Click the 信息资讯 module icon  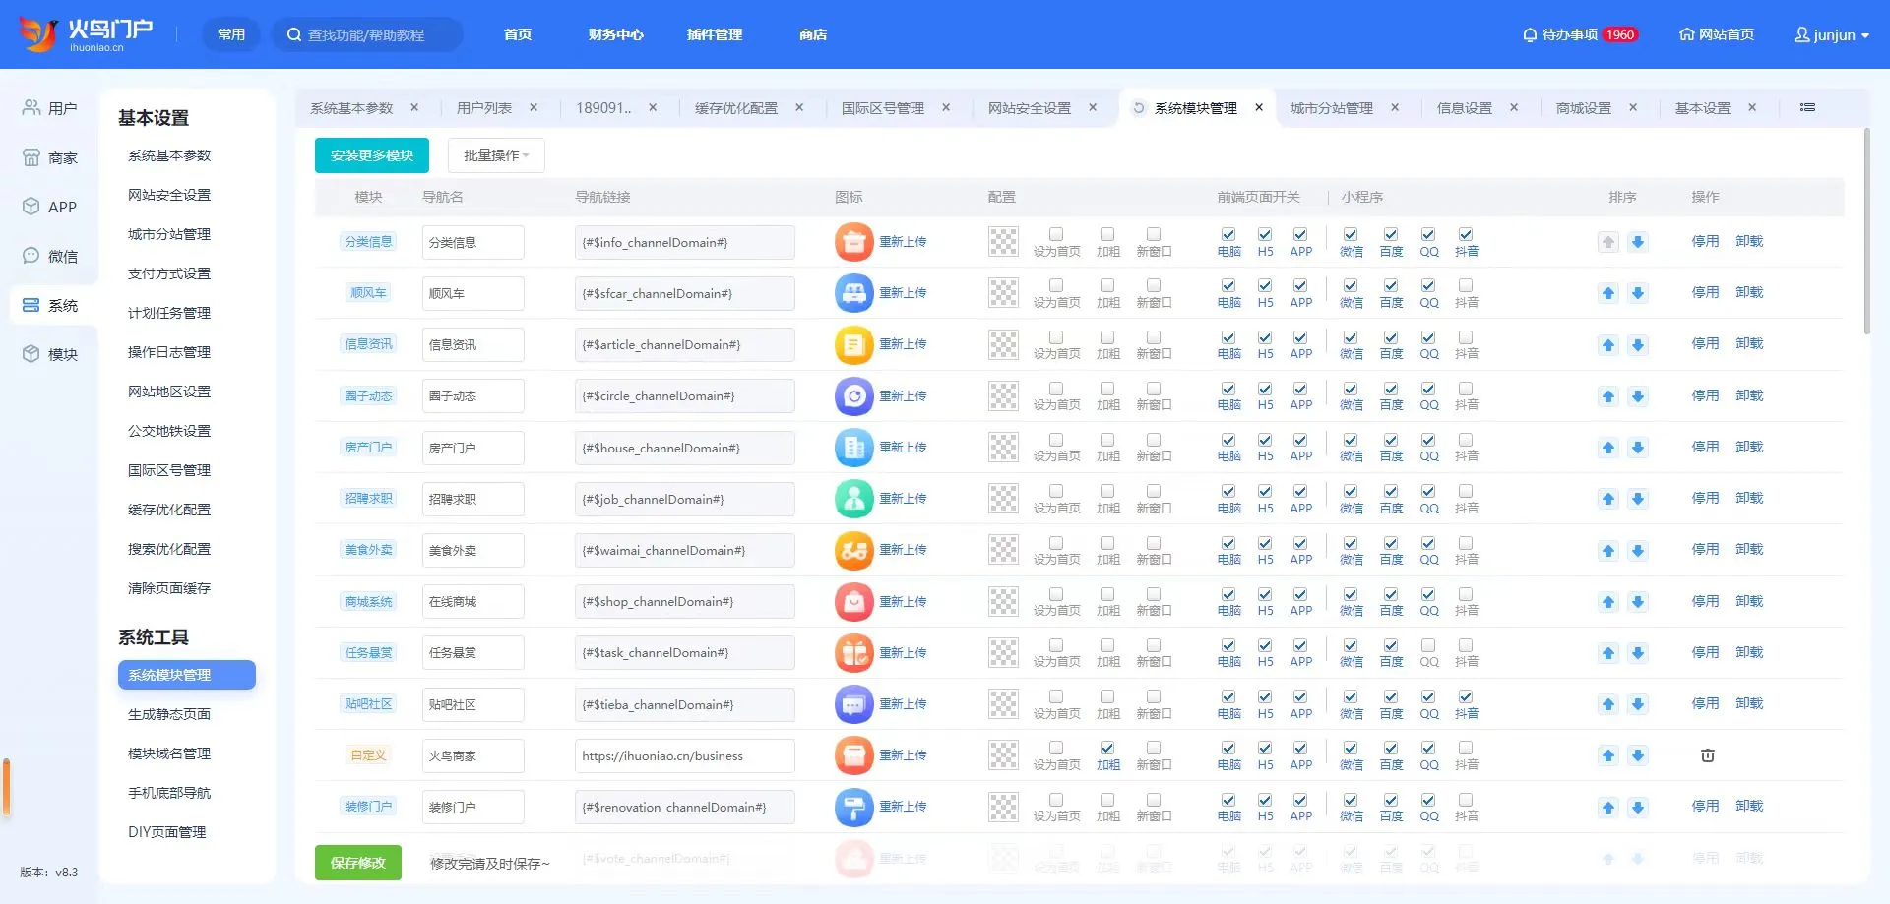pos(853,344)
